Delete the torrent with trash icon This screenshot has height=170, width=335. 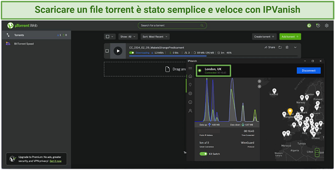tap(287, 47)
